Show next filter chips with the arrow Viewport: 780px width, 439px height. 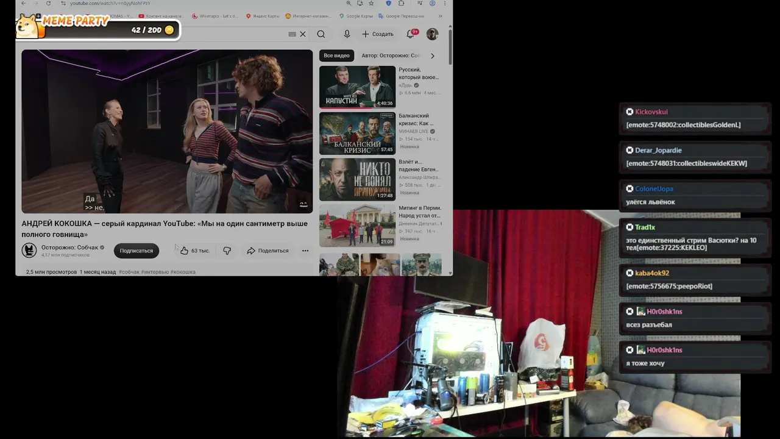click(x=433, y=55)
